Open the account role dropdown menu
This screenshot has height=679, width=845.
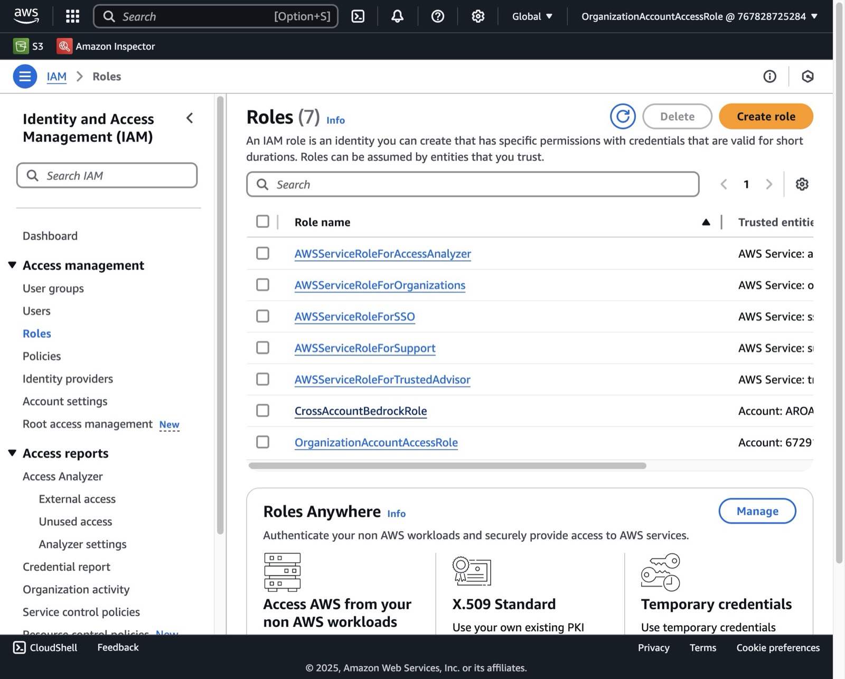pyautogui.click(x=699, y=16)
